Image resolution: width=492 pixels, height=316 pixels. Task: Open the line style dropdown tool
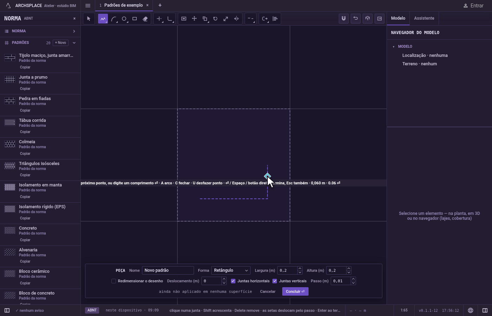tap(251, 19)
